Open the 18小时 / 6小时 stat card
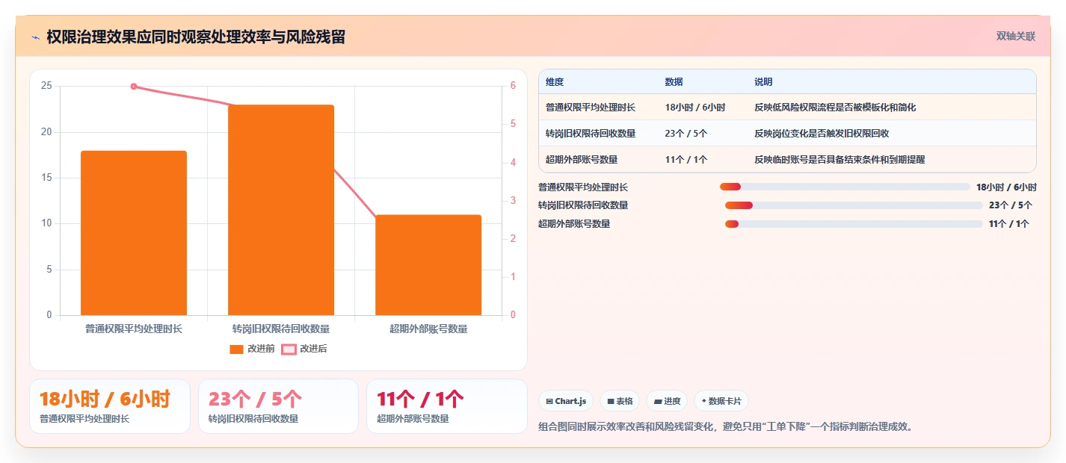 coord(110,406)
